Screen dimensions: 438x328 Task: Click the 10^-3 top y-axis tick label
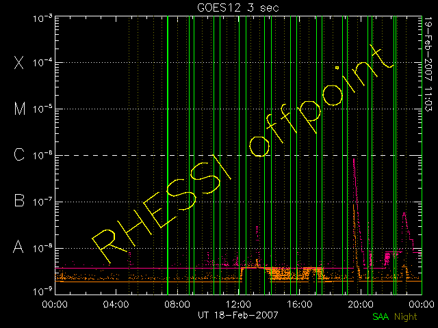coord(42,18)
